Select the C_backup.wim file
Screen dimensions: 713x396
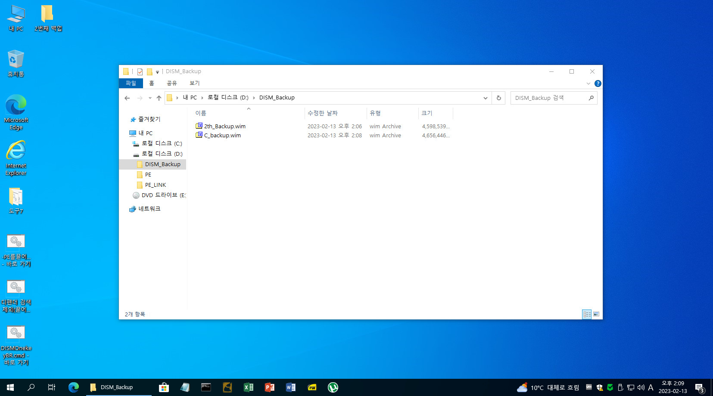coord(222,136)
